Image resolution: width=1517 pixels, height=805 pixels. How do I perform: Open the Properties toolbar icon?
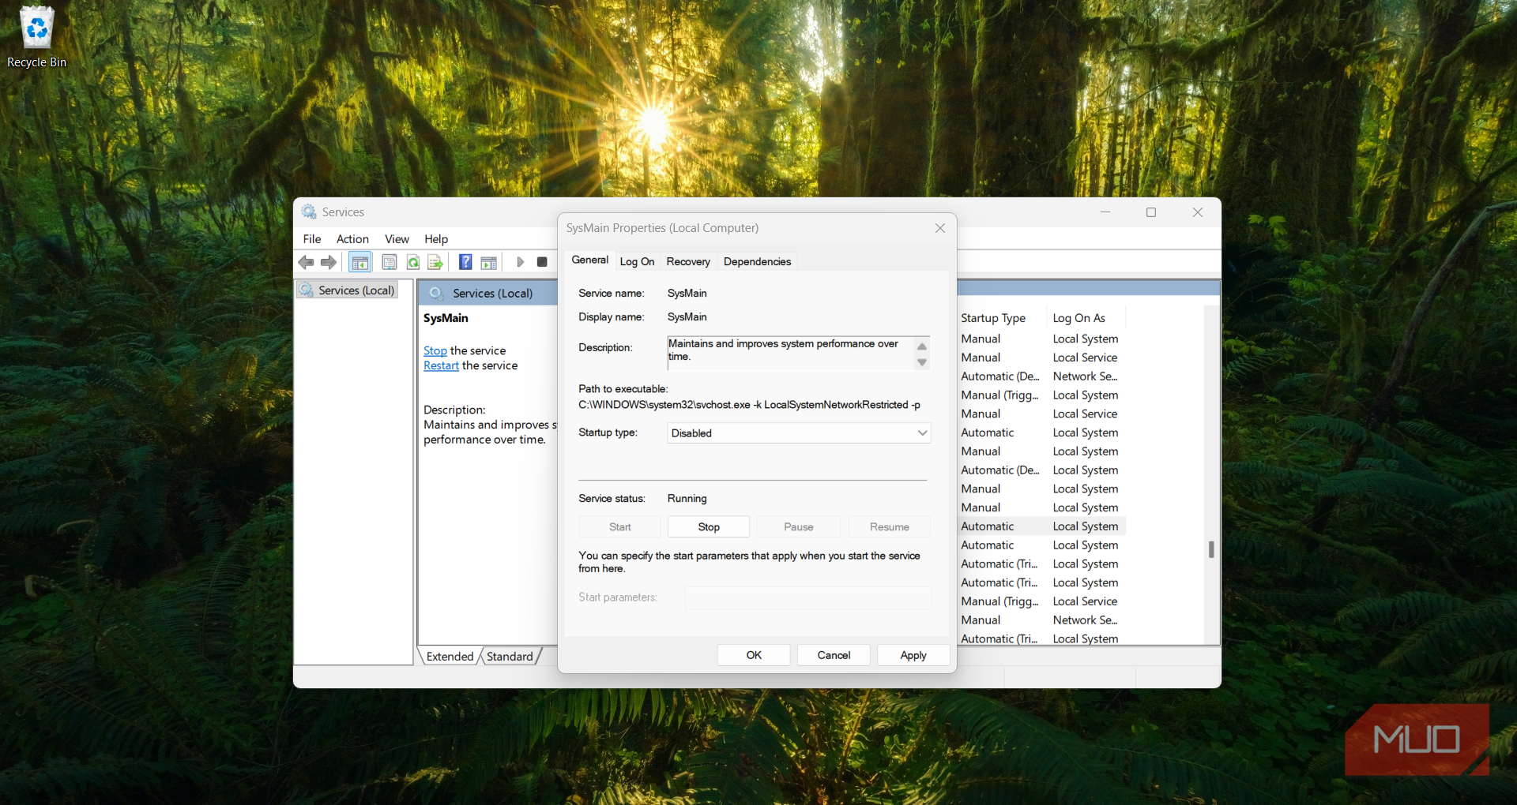pyautogui.click(x=390, y=262)
